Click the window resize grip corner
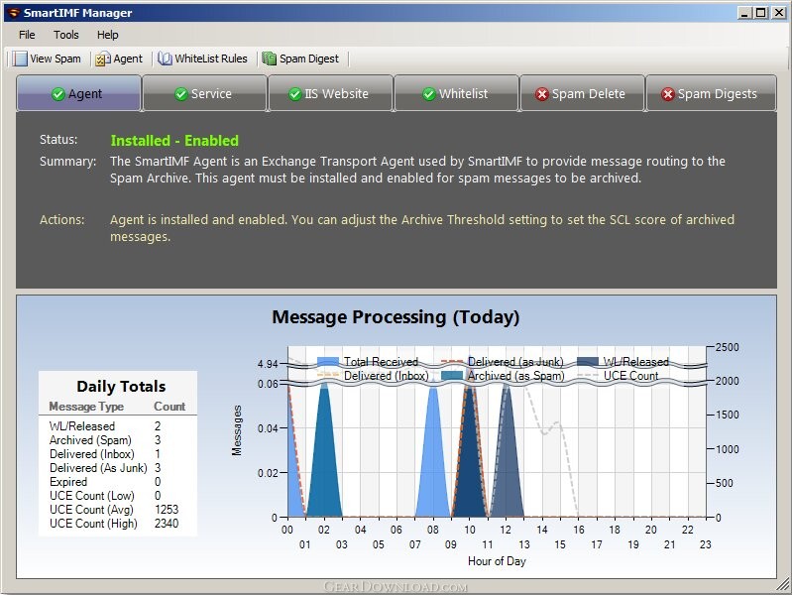The image size is (792, 595). (784, 586)
